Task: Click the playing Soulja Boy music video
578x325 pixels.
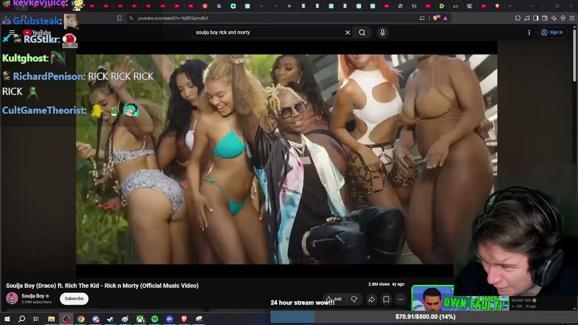Action: (x=287, y=159)
